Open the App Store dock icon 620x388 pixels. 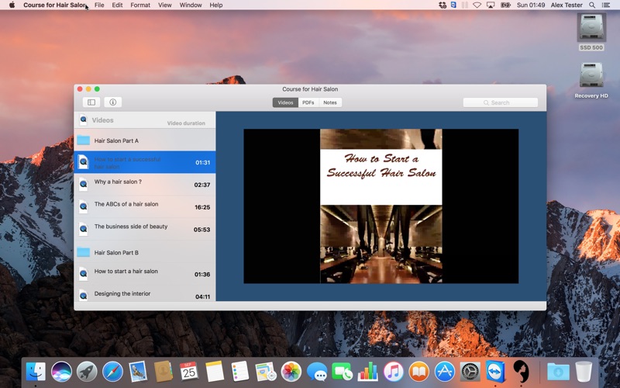(444, 372)
